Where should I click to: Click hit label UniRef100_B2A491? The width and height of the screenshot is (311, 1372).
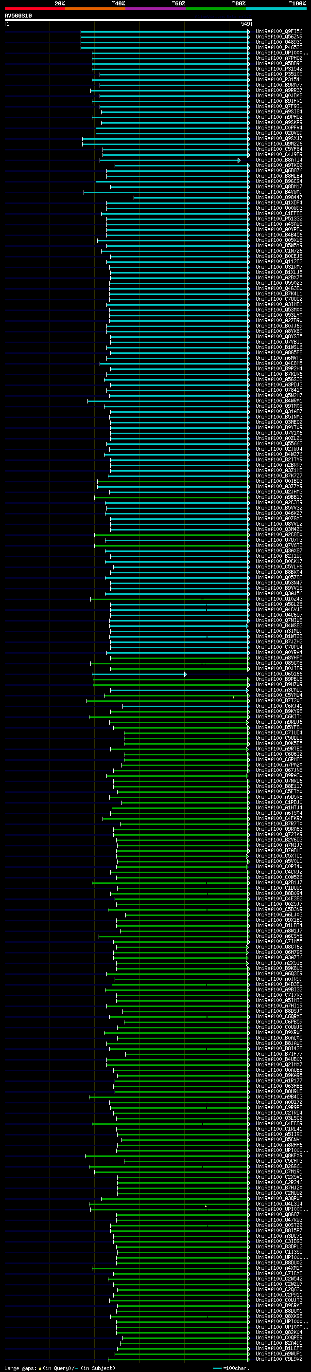click(278, 1343)
